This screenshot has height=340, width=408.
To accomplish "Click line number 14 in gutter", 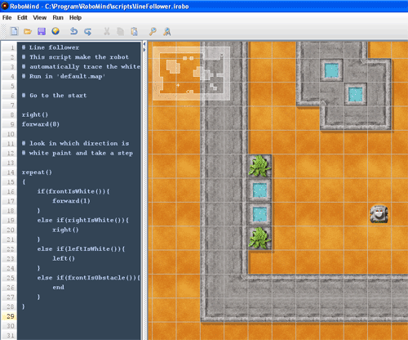I will [x=11, y=172].
